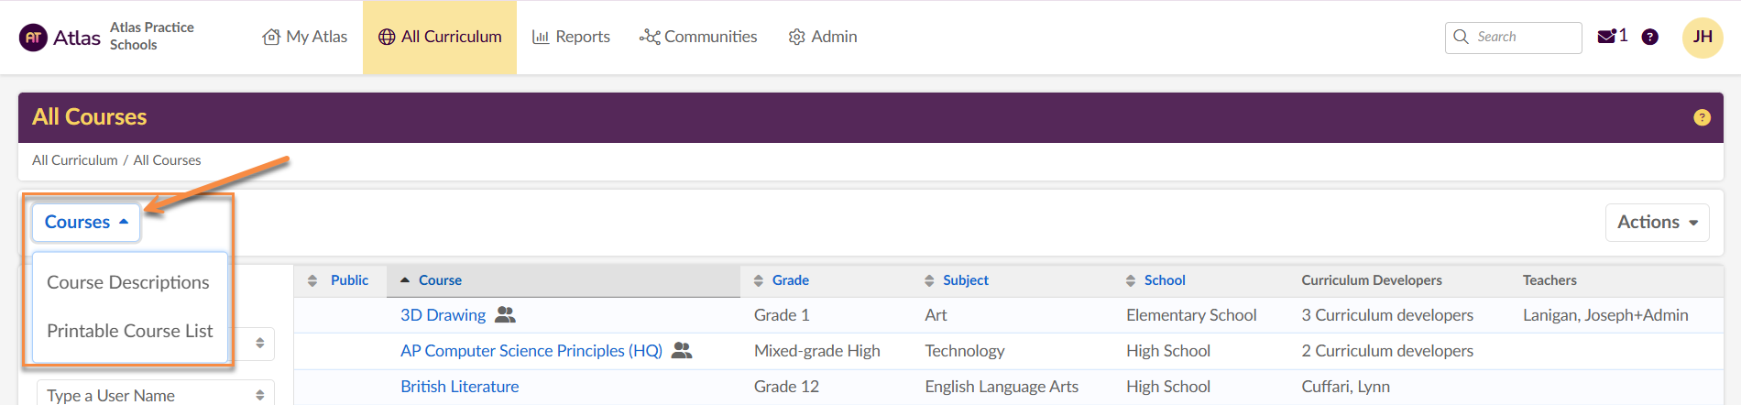The height and width of the screenshot is (405, 1741).
Task: Go to the Communities tab
Action: pyautogui.click(x=698, y=37)
